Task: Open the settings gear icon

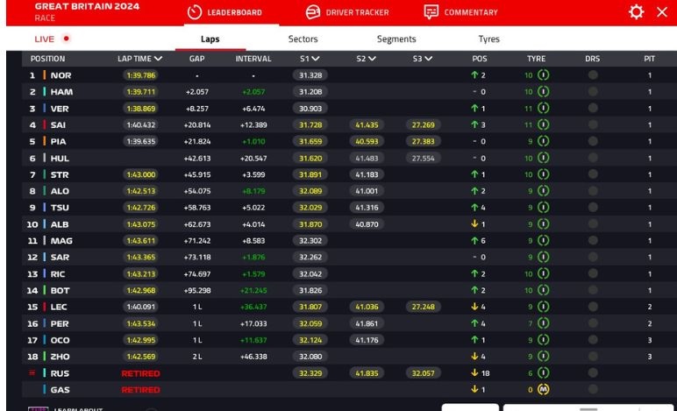Action: coord(636,12)
